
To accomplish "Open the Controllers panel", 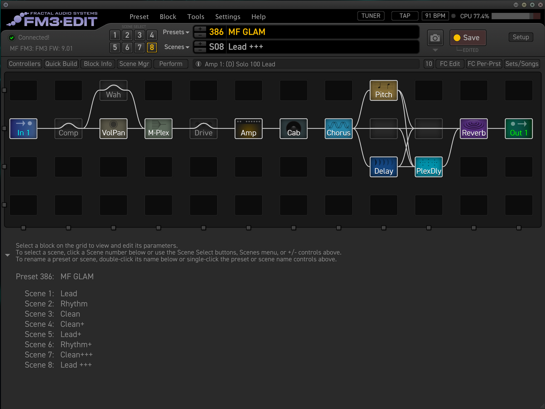I will coord(25,64).
